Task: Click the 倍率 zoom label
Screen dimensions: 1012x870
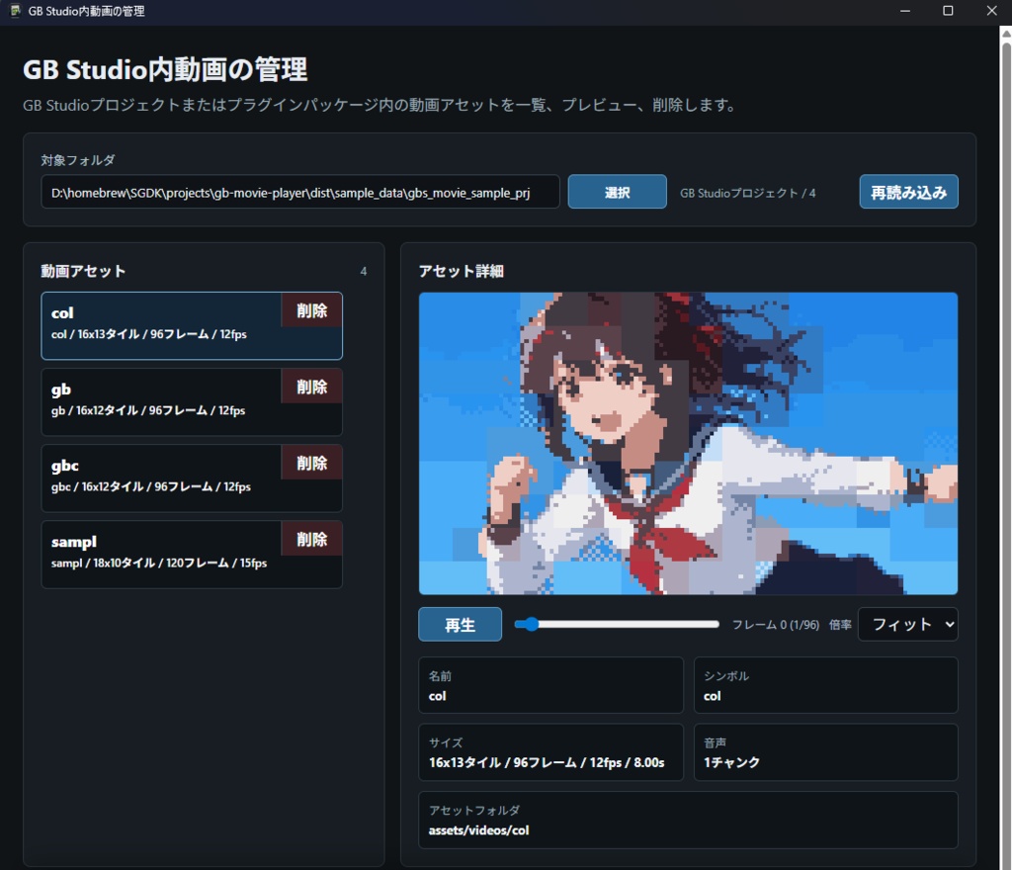Action: pyautogui.click(x=840, y=625)
